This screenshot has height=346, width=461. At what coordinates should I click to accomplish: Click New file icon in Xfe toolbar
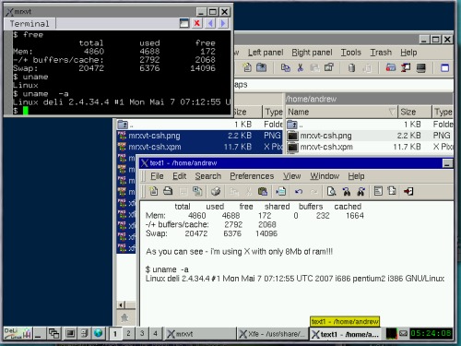coord(247,67)
